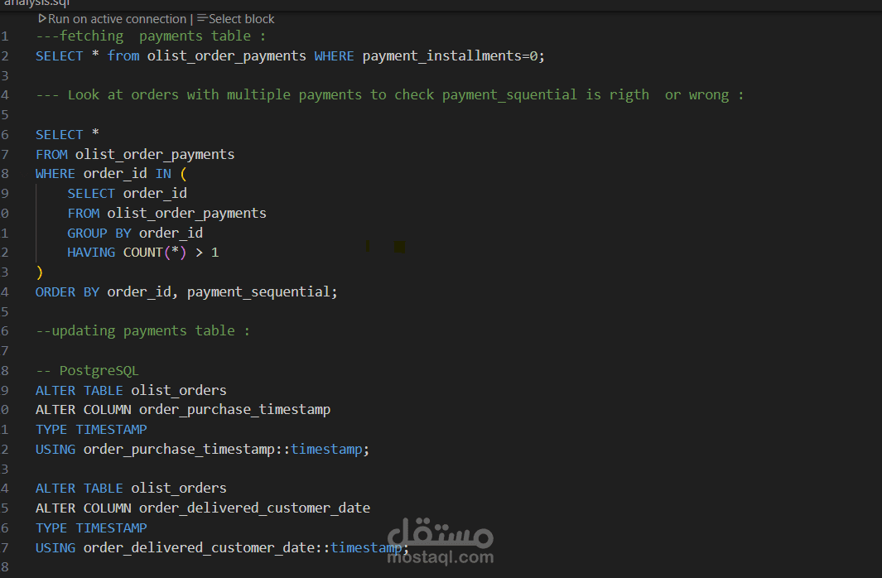Click the second 'TYPE TIMESTAMP' line
The image size is (882, 578).
[x=91, y=528]
